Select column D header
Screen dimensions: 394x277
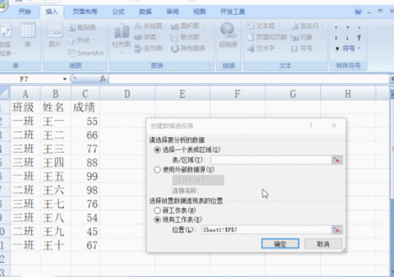[127, 94]
